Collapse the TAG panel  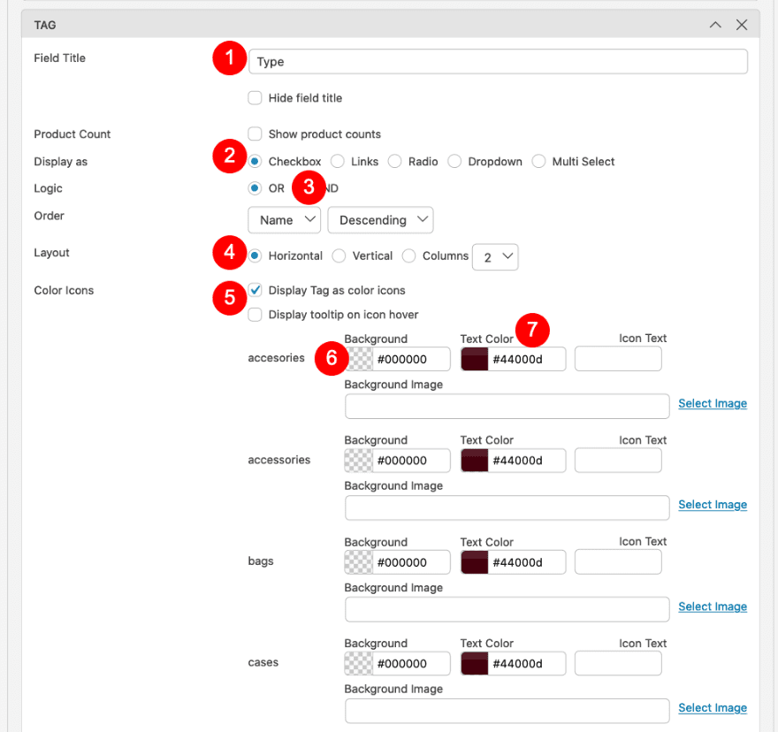pyautogui.click(x=715, y=25)
